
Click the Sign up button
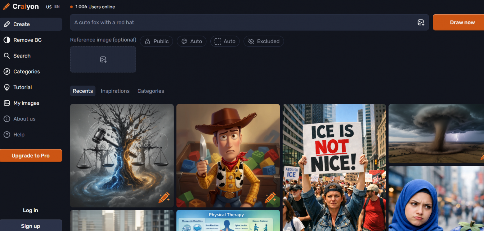pos(31,226)
